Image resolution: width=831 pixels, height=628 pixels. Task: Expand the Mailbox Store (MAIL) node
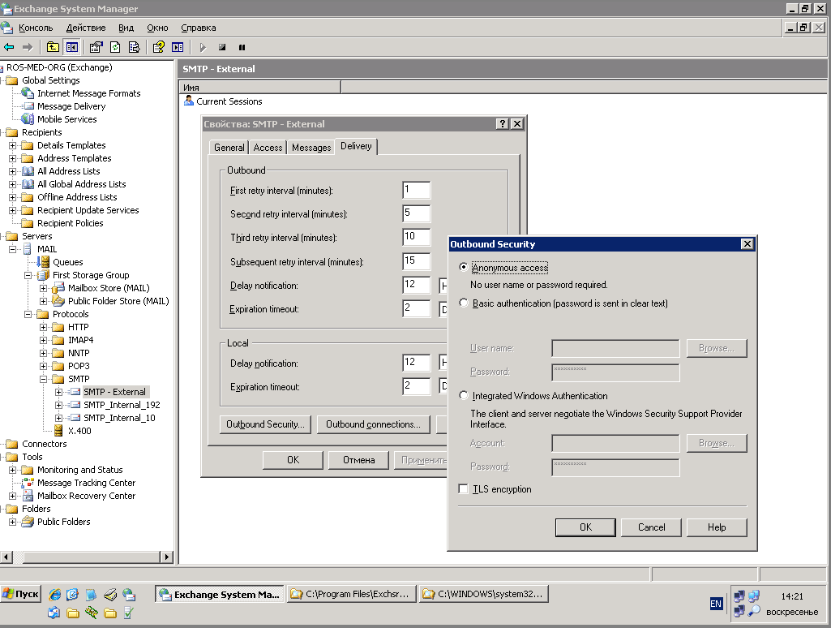point(44,288)
